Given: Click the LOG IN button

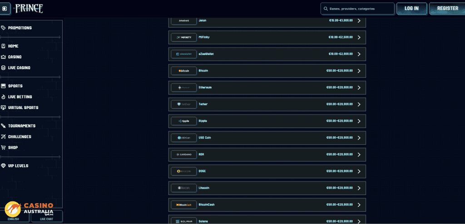Looking at the screenshot, I should coord(411,9).
